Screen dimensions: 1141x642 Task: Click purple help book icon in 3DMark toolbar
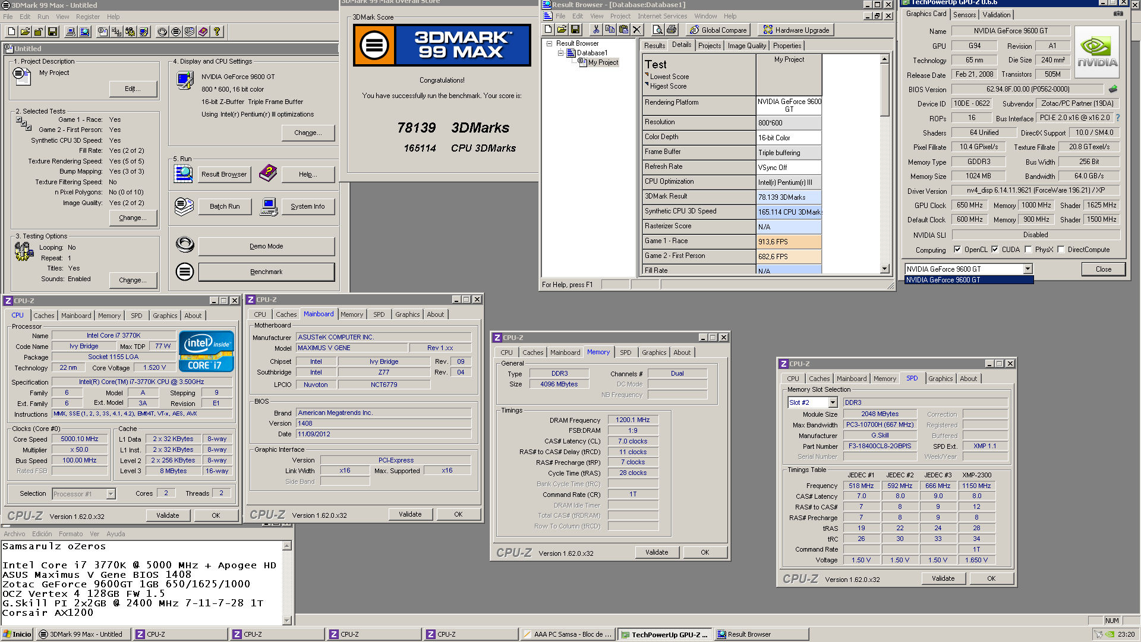[x=203, y=32]
